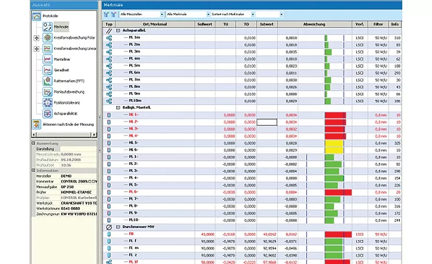Click the Filter column header
Viewport: 432px width, 264px height.
(378, 24)
